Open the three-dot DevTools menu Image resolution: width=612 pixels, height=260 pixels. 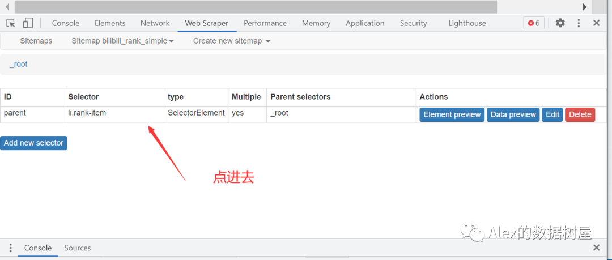579,23
